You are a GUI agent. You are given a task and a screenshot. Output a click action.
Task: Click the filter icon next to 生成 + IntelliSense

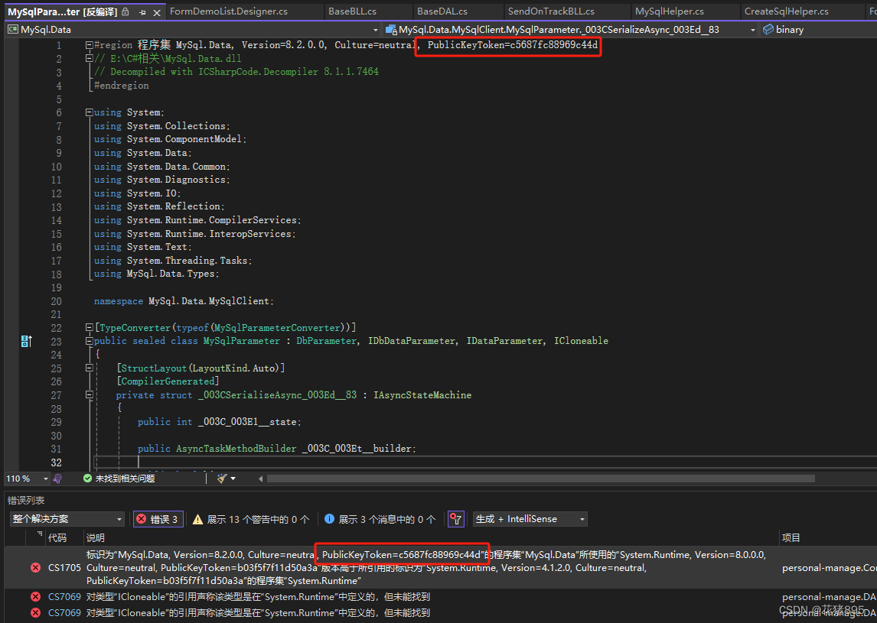(456, 519)
